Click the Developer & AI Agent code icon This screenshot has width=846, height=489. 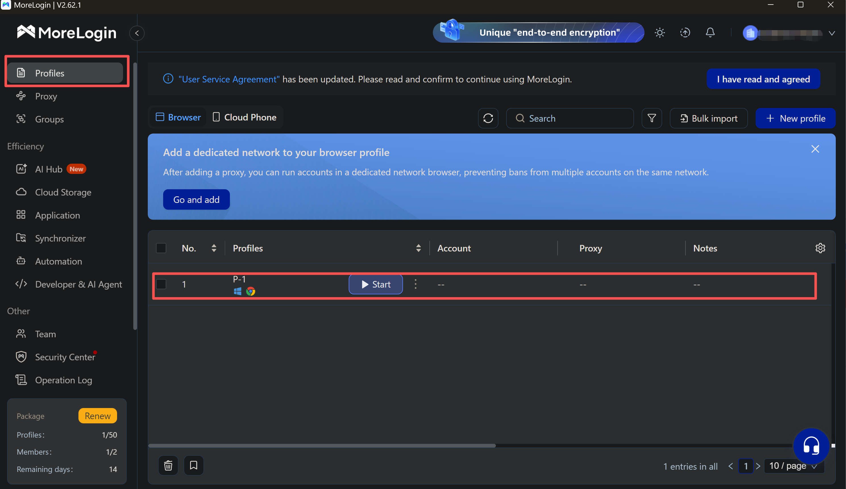tap(21, 284)
